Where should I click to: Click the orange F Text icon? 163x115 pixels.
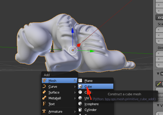(44, 104)
